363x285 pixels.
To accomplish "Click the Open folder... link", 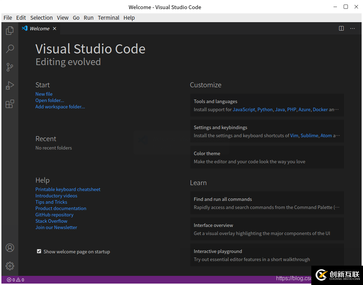I will pos(50,101).
